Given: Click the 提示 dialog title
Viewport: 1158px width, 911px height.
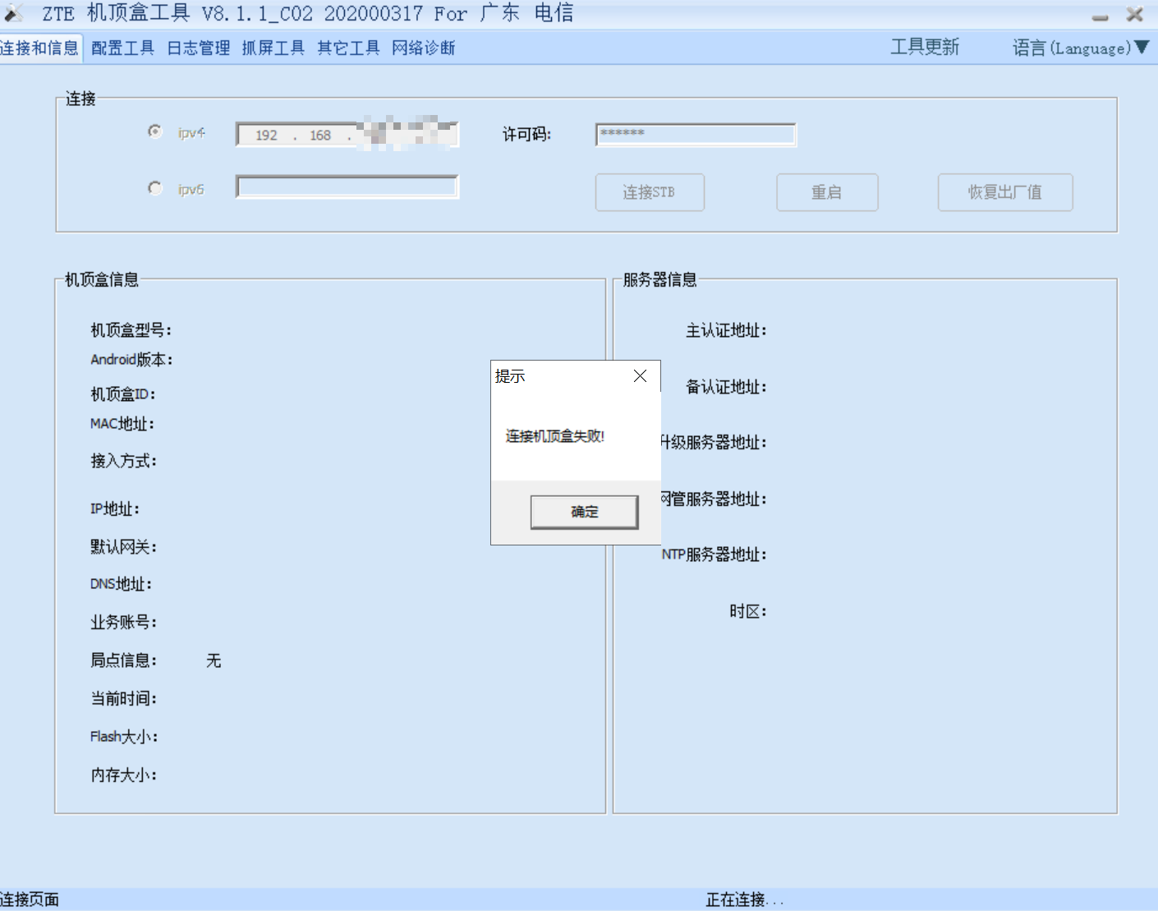Looking at the screenshot, I should click(510, 376).
